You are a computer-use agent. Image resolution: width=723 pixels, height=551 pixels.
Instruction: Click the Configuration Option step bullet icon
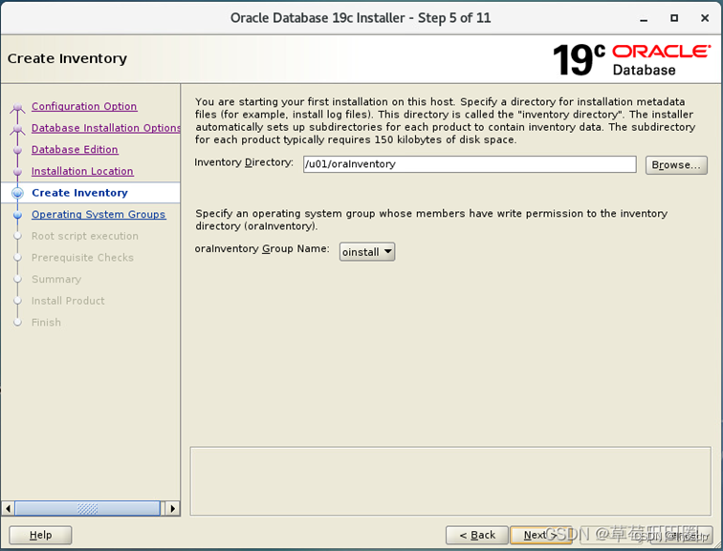(x=17, y=108)
